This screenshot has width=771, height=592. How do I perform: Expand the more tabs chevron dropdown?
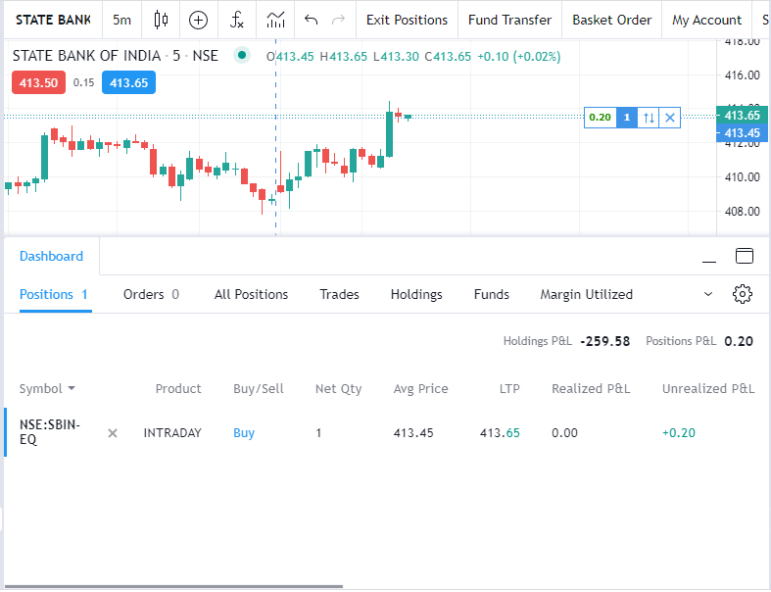pyautogui.click(x=708, y=294)
